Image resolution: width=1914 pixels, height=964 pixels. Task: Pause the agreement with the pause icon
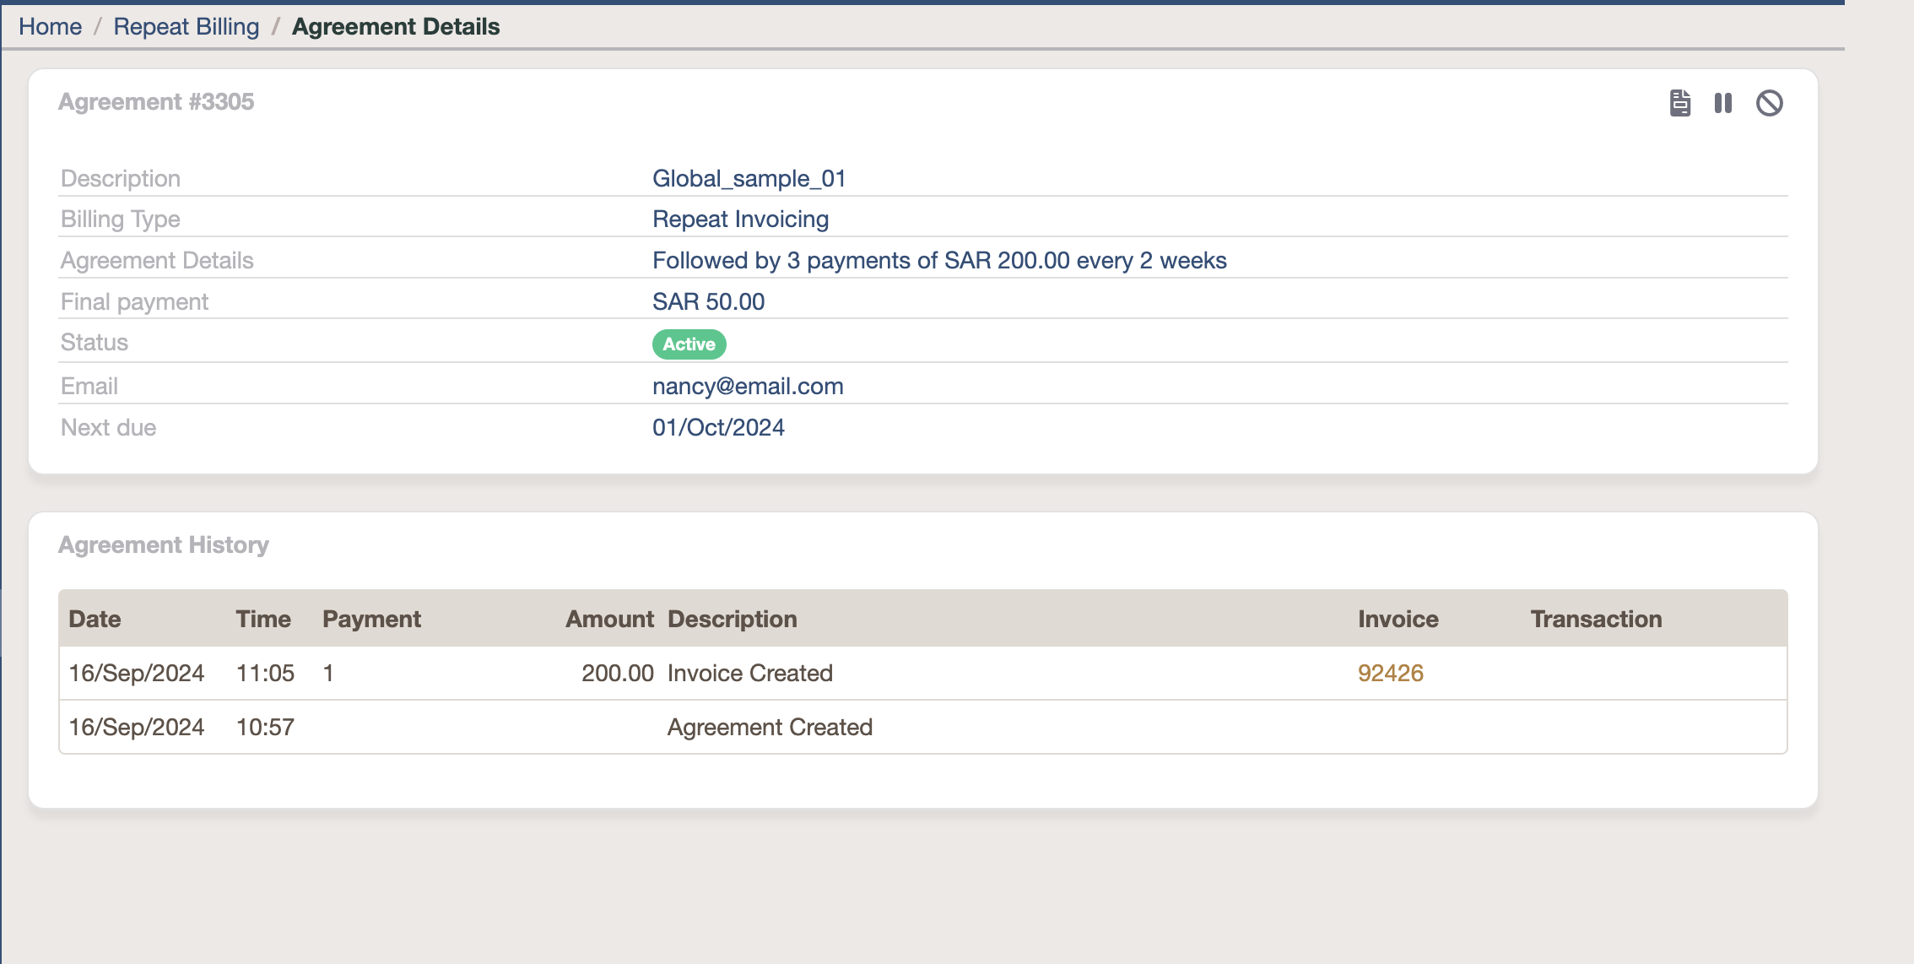(x=1723, y=103)
